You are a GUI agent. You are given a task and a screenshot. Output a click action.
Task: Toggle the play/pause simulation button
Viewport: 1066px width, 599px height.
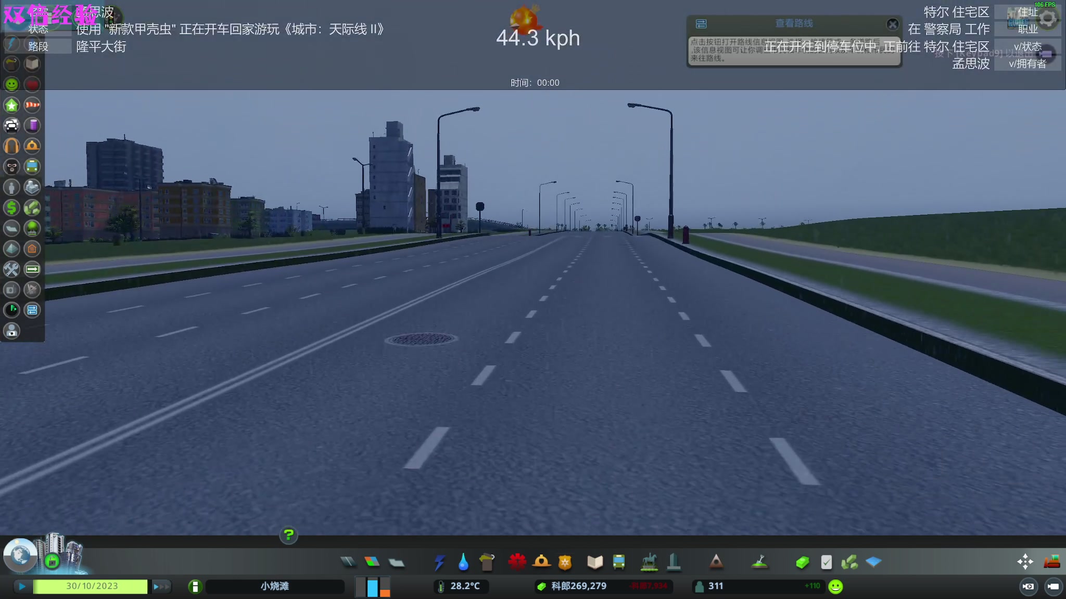(x=22, y=587)
